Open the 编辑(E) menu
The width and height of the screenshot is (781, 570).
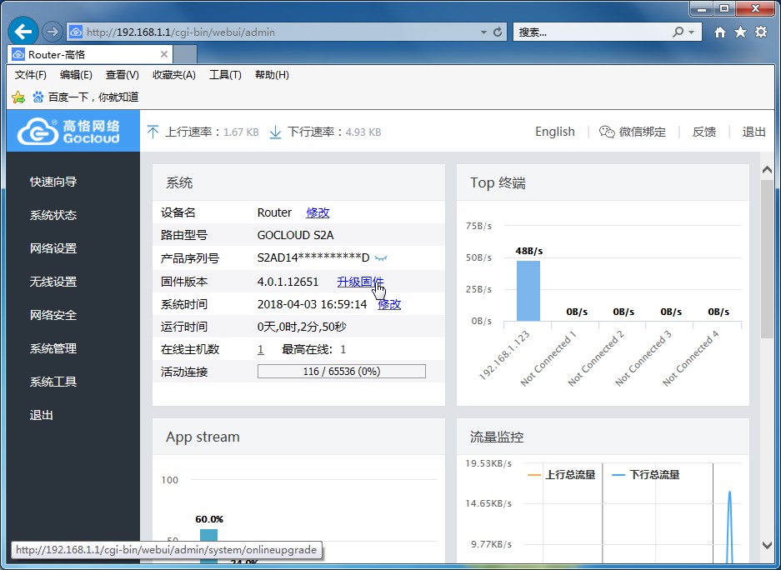(x=76, y=75)
